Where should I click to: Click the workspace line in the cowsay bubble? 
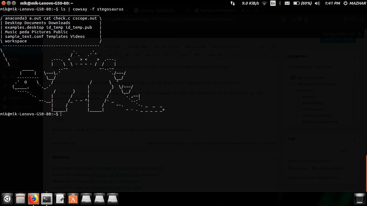[x=16, y=41]
